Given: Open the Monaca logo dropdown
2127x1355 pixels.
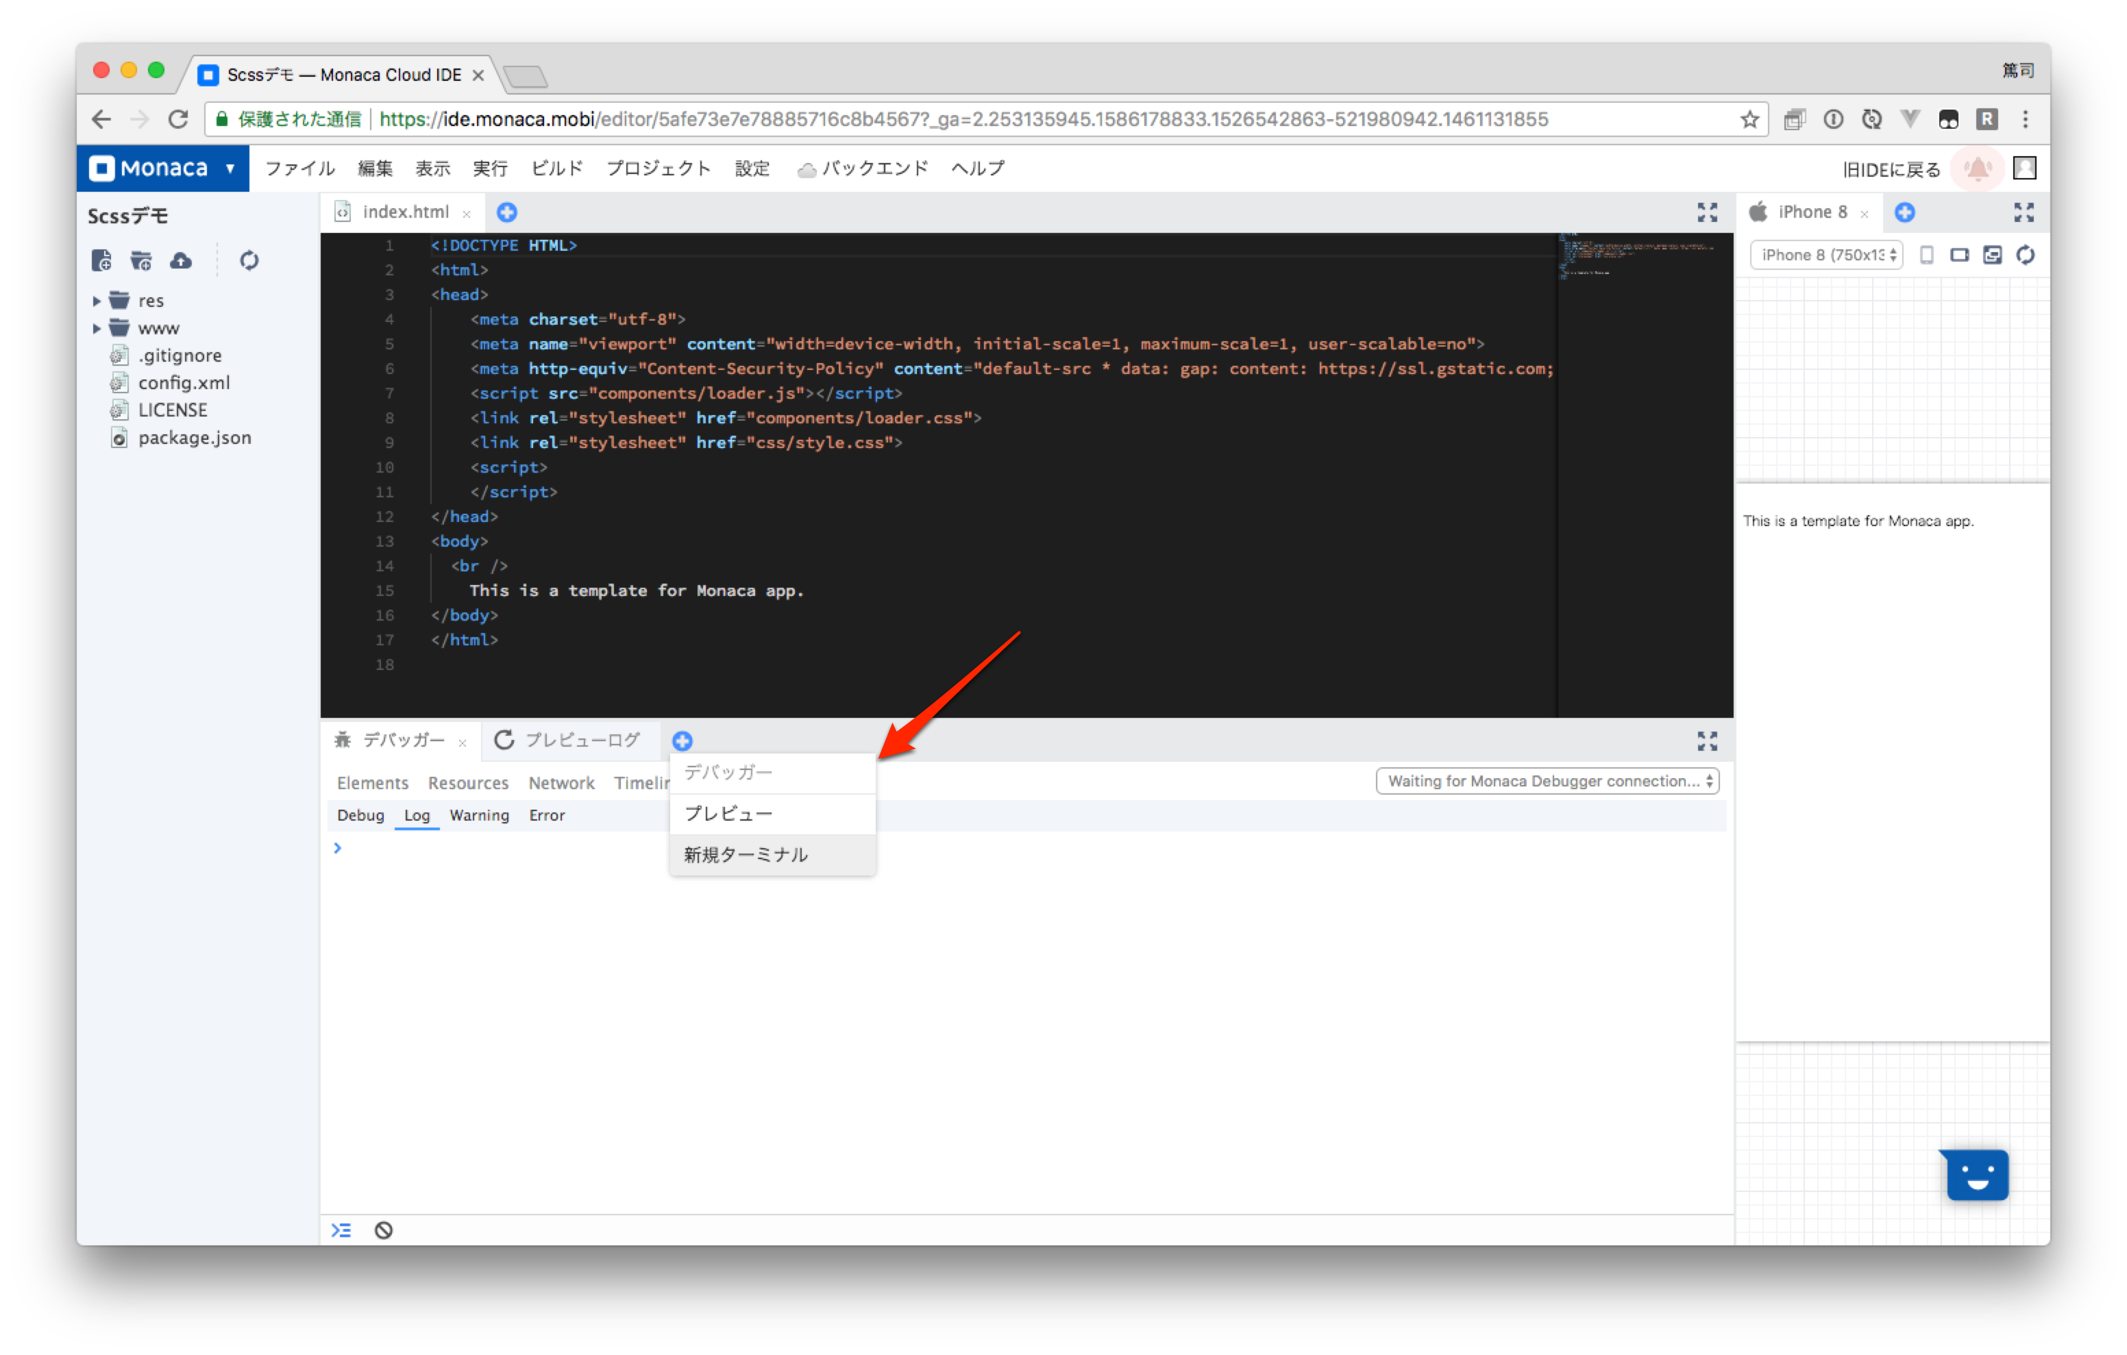Looking at the screenshot, I should 162,168.
